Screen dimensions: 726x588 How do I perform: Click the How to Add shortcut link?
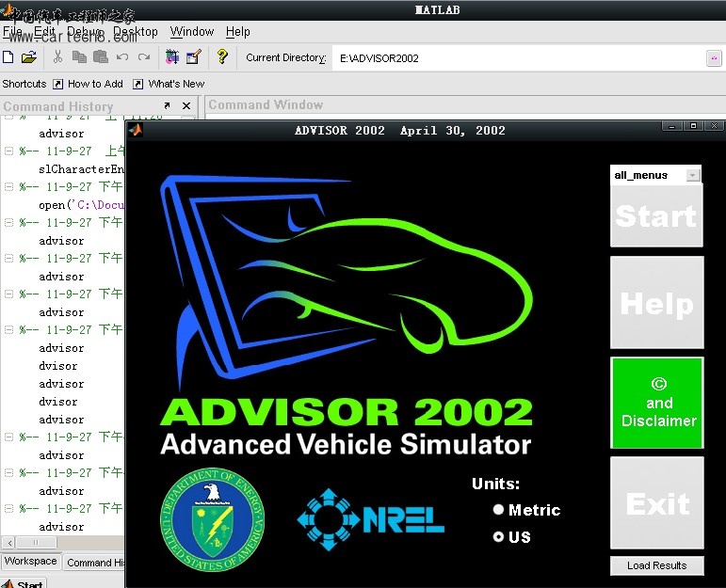pyautogui.click(x=95, y=84)
